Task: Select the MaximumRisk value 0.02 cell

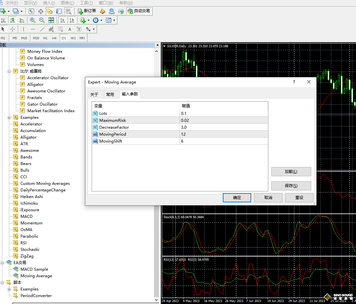Action: [x=223, y=120]
